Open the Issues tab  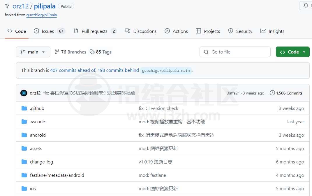click(49, 31)
